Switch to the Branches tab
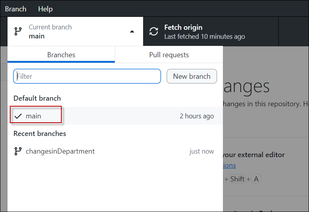 pyautogui.click(x=61, y=55)
